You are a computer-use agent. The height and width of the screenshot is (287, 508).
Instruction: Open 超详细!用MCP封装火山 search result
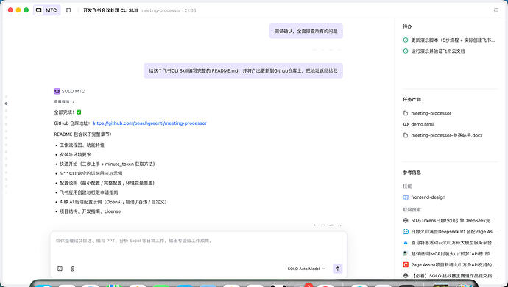pyautogui.click(x=448, y=254)
